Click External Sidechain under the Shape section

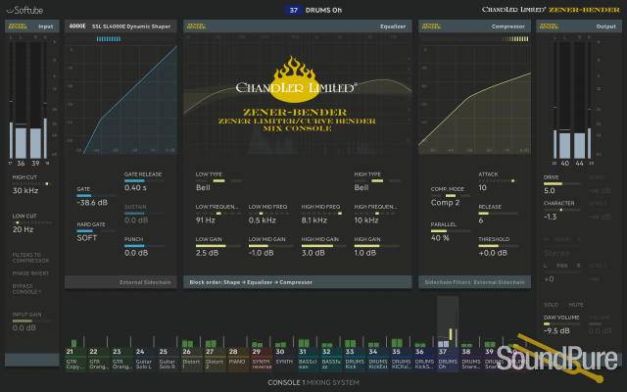(145, 282)
